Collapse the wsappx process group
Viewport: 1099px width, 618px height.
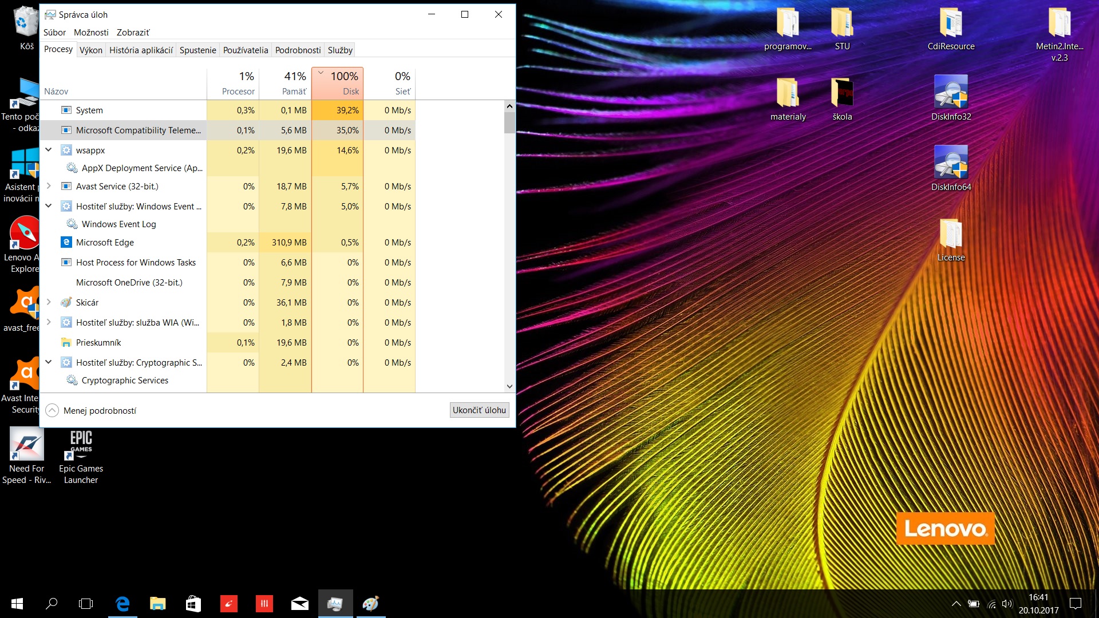(x=49, y=150)
